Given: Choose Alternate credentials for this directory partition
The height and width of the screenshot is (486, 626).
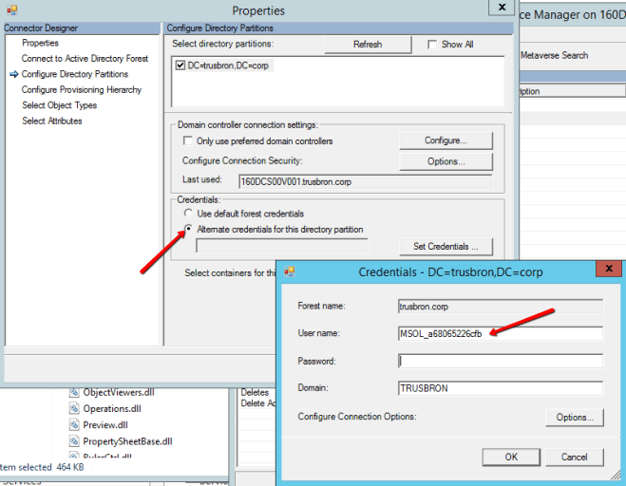Looking at the screenshot, I should (188, 230).
